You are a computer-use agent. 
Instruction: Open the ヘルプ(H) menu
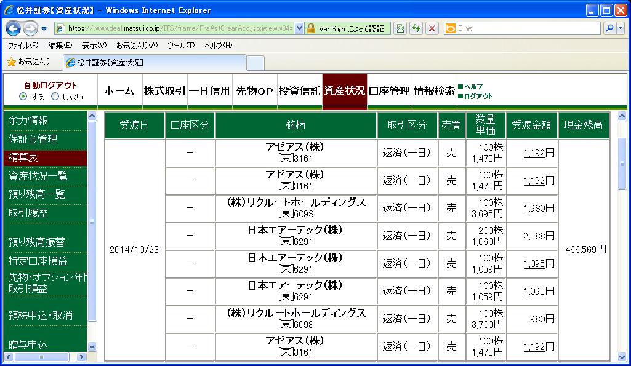[x=218, y=46]
